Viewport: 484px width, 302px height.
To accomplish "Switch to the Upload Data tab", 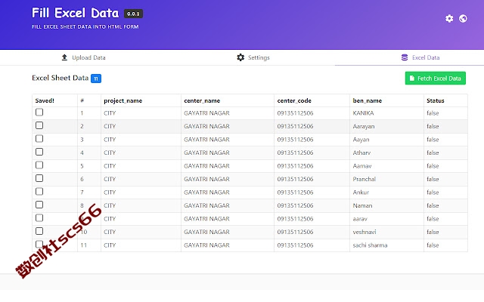I will point(83,57).
